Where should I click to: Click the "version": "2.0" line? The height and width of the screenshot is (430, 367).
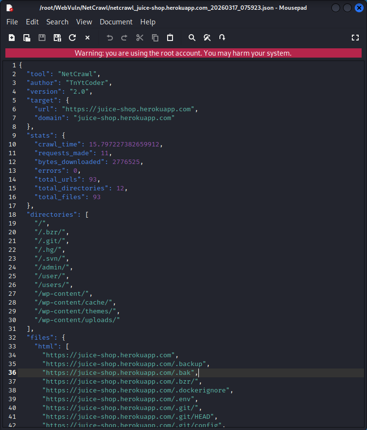pyautogui.click(x=59, y=92)
